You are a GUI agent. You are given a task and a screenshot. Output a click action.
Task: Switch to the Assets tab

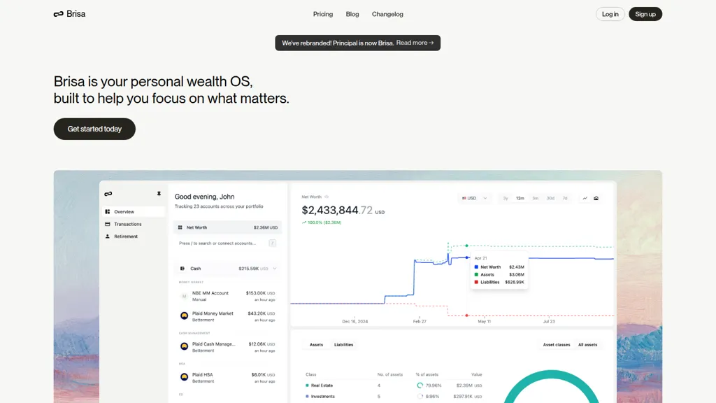click(x=317, y=345)
